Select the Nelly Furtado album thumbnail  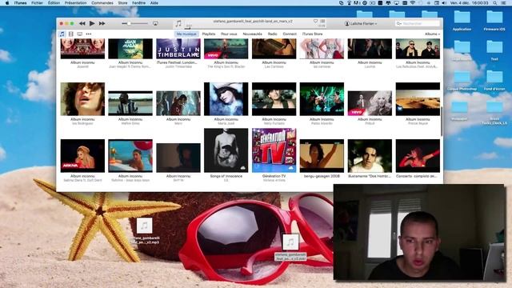[274, 99]
